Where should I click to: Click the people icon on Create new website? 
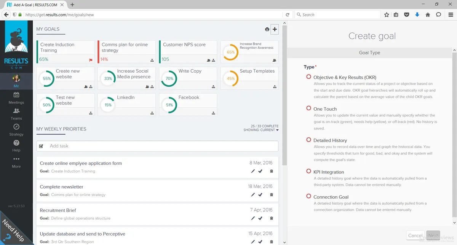coord(86,87)
